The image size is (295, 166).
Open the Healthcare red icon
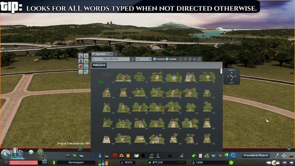click(115, 156)
